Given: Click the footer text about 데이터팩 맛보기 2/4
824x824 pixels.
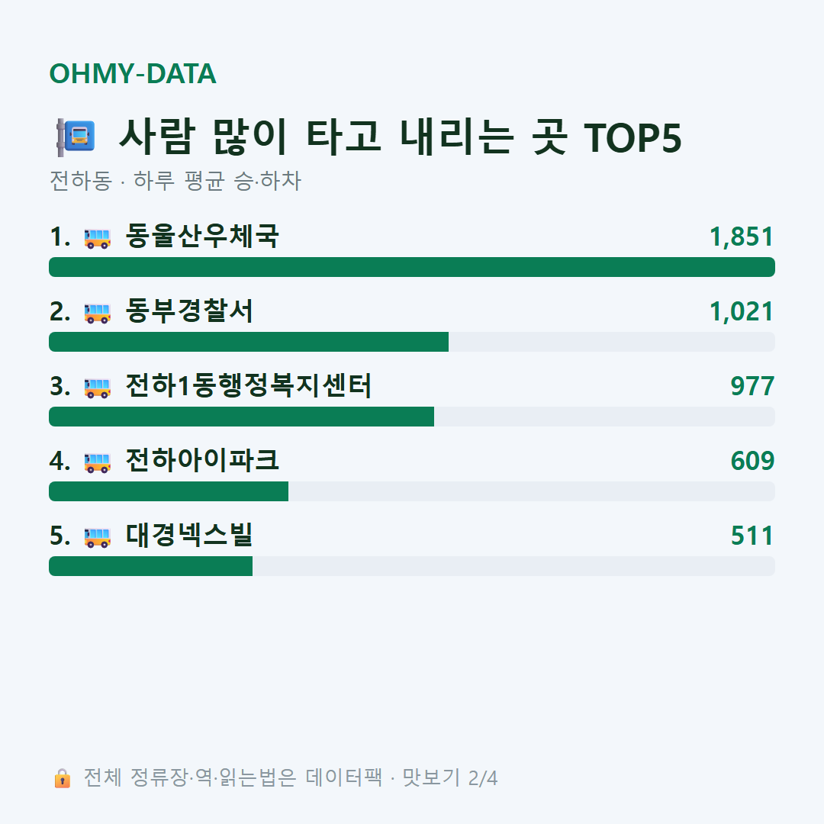Looking at the screenshot, I should point(291,777).
